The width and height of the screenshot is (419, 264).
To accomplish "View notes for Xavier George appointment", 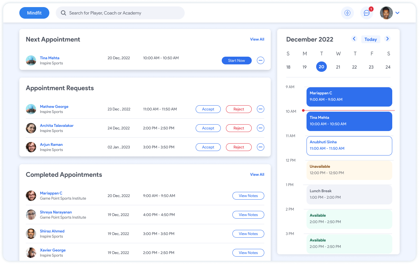I will [248, 253].
